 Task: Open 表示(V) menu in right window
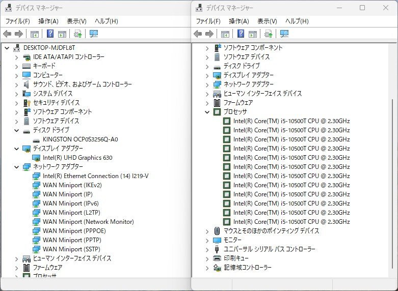tap(267, 21)
